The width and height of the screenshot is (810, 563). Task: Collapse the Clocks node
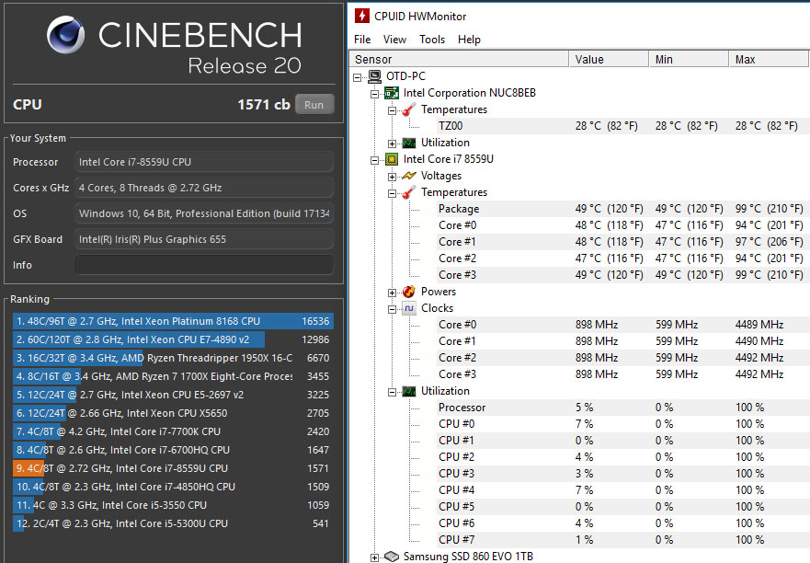pyautogui.click(x=392, y=309)
